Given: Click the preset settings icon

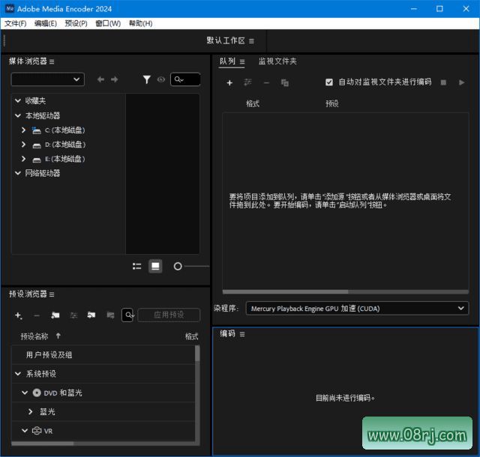Looking at the screenshot, I should 73,315.
